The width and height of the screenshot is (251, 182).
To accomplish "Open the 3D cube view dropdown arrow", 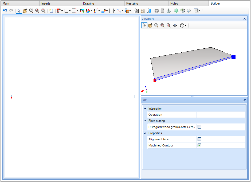I will pyautogui.click(x=186, y=25).
